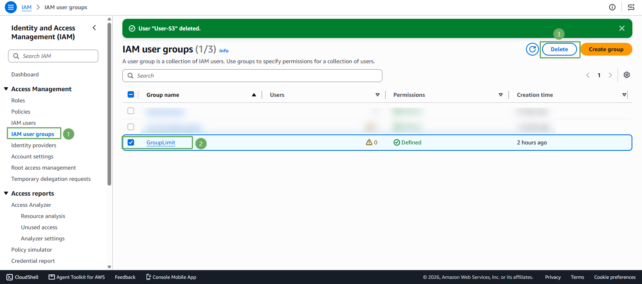The image size is (642, 284).
Task: Click the info circle icon in header
Action: 612,7
